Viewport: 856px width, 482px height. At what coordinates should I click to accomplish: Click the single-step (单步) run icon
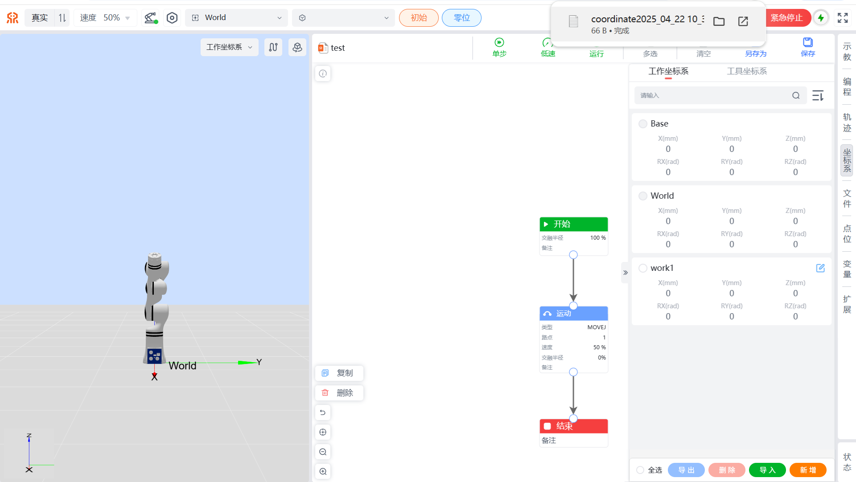click(499, 42)
